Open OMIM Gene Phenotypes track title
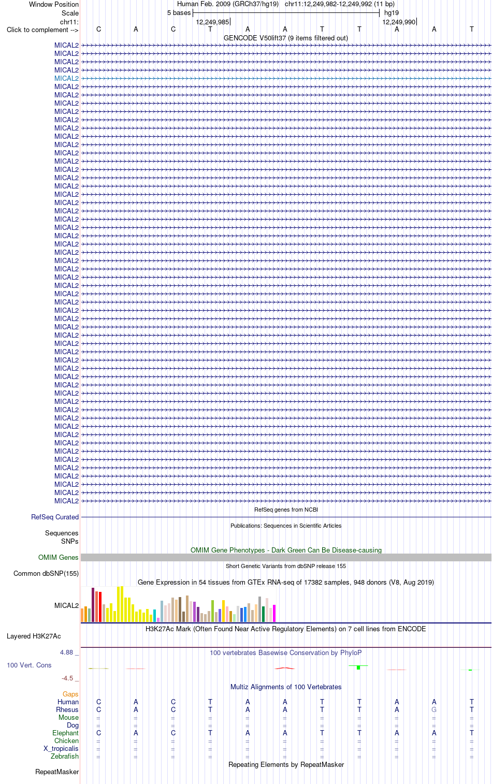 [286, 550]
